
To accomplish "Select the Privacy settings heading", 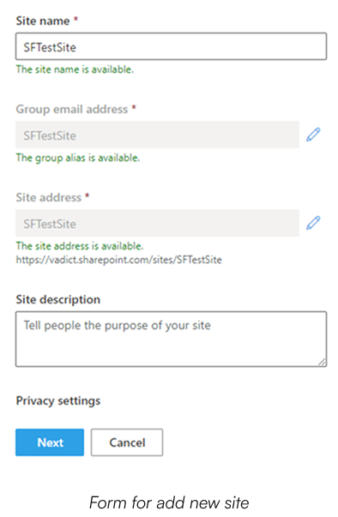I will [x=58, y=401].
